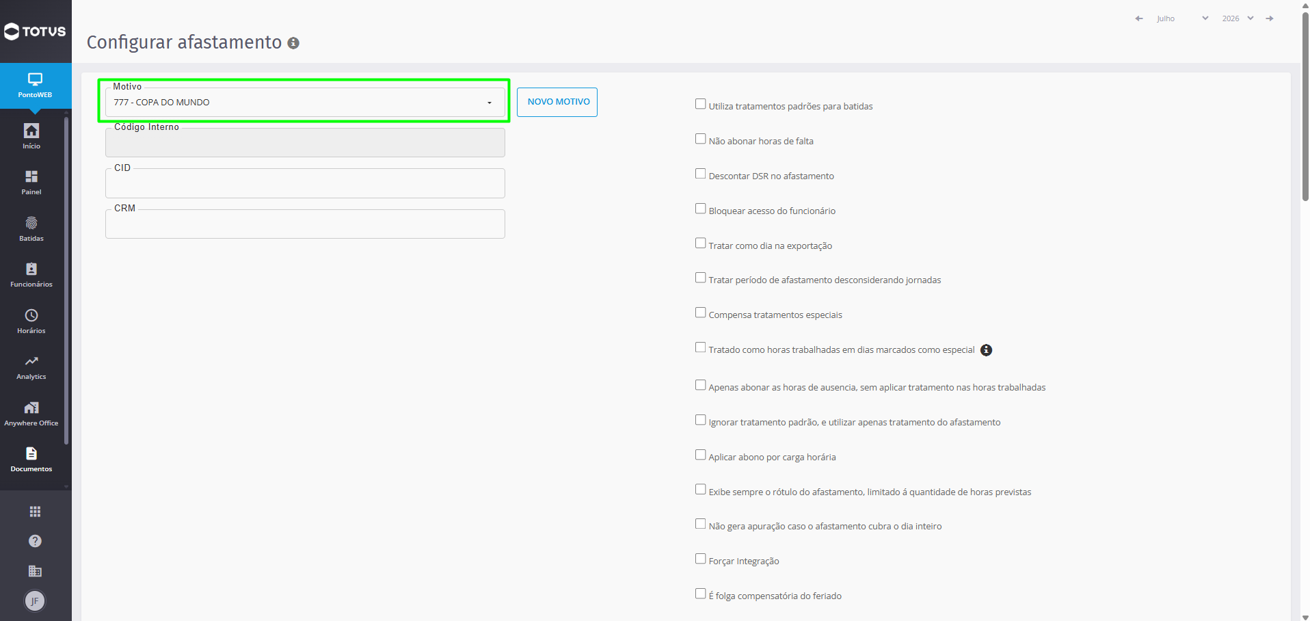The height and width of the screenshot is (621, 1310).
Task: Open the apps grid icon
Action: (35, 512)
